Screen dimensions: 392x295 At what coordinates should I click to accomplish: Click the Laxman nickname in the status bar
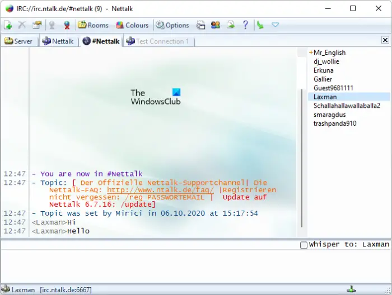click(x=23, y=290)
